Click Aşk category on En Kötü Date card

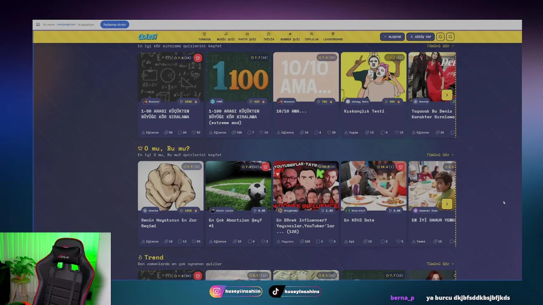(350, 241)
